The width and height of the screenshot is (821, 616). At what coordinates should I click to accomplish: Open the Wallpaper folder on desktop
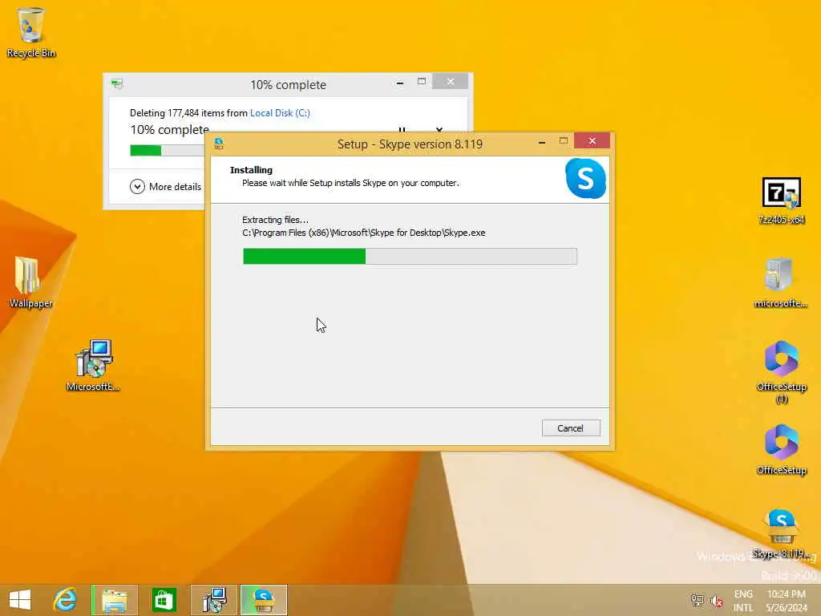pyautogui.click(x=30, y=282)
